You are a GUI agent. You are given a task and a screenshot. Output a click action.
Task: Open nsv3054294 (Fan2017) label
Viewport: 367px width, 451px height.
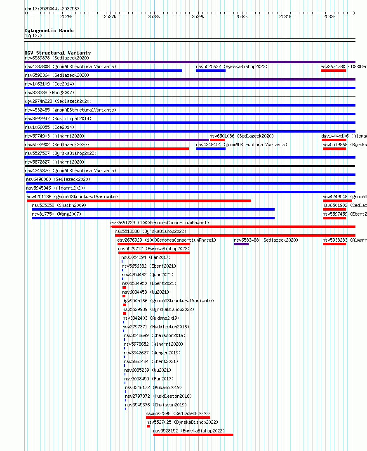click(x=146, y=257)
